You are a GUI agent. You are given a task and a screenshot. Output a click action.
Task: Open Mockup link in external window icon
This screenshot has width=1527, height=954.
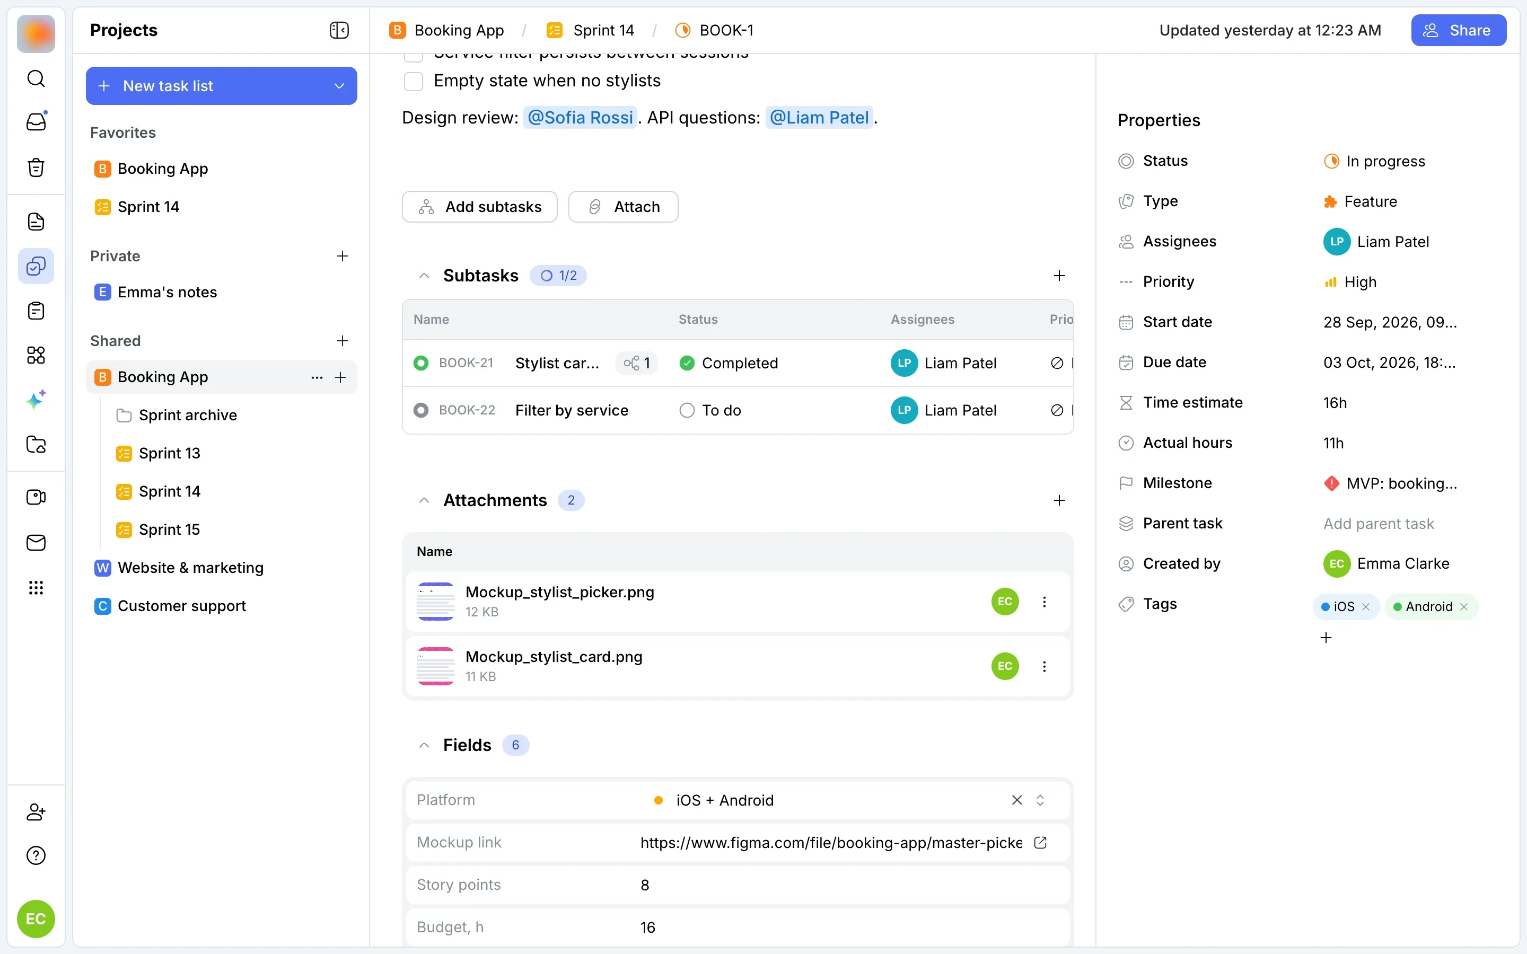(x=1040, y=842)
